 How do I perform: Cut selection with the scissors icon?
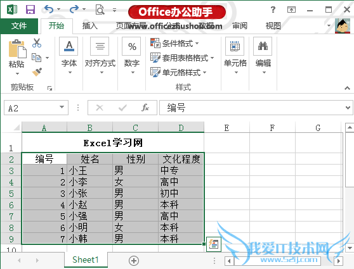tap(37, 43)
